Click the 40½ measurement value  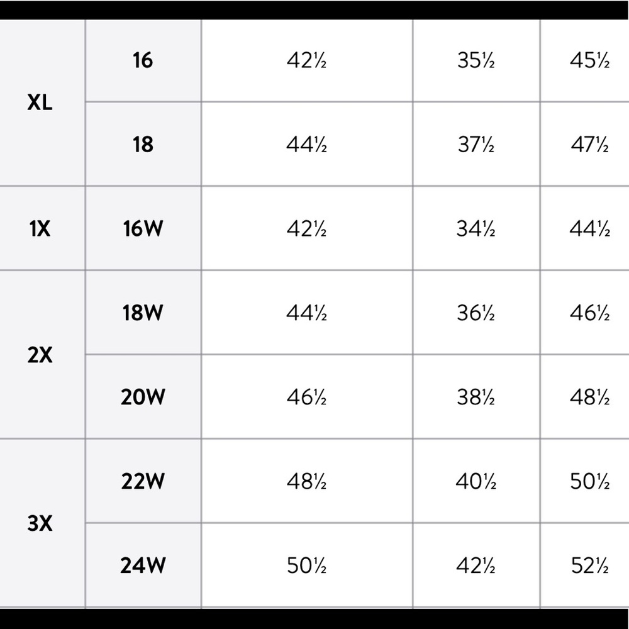pyautogui.click(x=476, y=481)
